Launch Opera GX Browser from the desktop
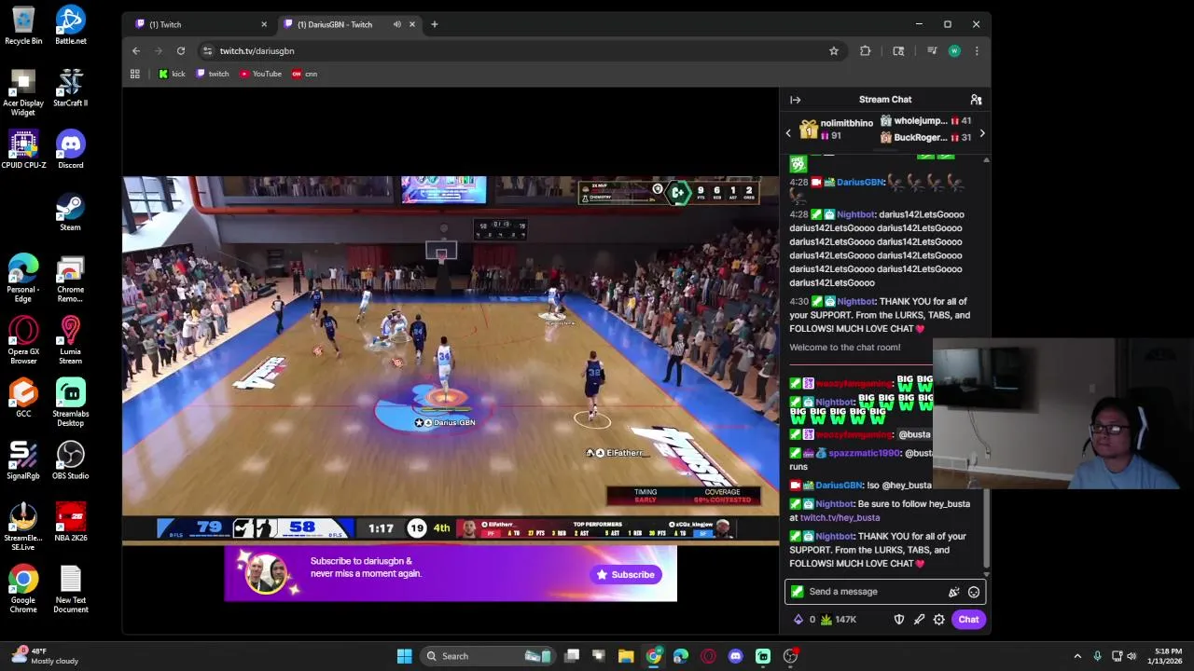Screen dimensions: 1194x671 click(23, 340)
